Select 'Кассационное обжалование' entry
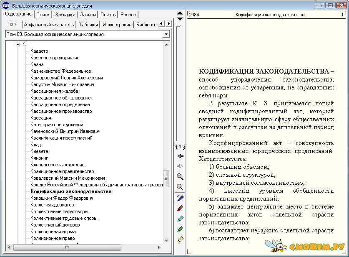Screen dimensions: 349x257 60,98
